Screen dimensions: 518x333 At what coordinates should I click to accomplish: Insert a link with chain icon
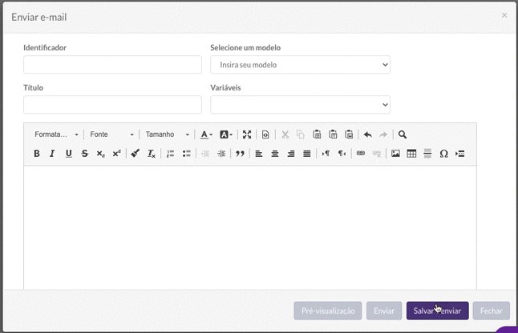click(x=360, y=154)
